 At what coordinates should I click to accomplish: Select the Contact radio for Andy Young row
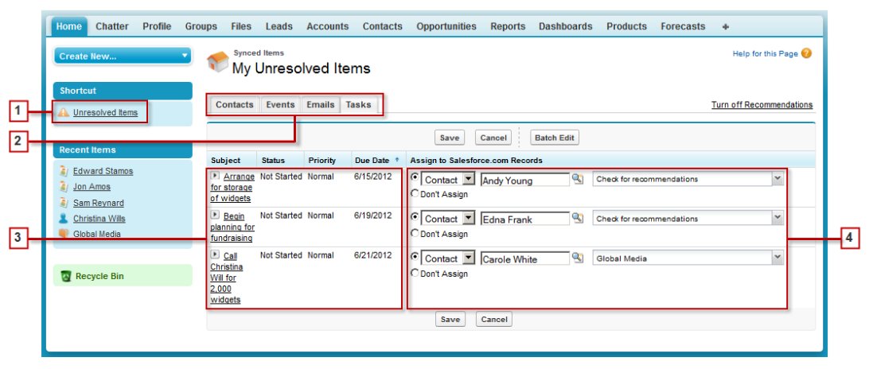coord(415,177)
